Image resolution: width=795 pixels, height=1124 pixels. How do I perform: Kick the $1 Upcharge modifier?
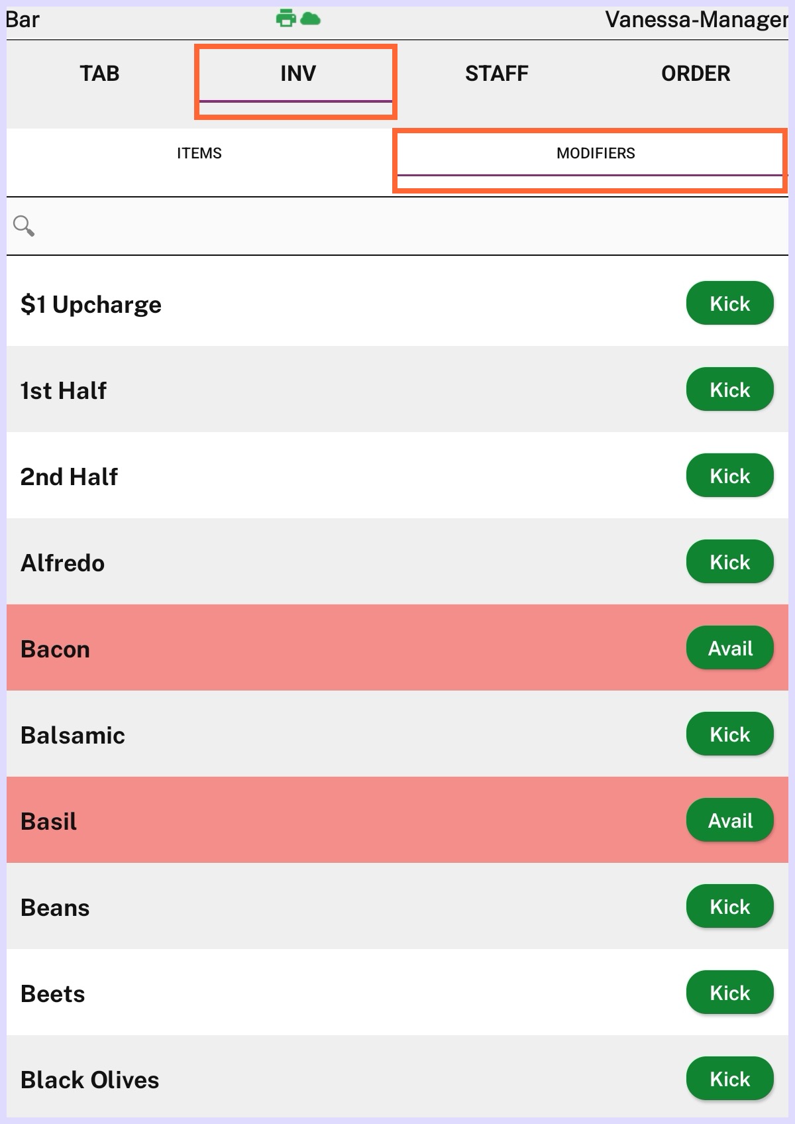tap(729, 304)
